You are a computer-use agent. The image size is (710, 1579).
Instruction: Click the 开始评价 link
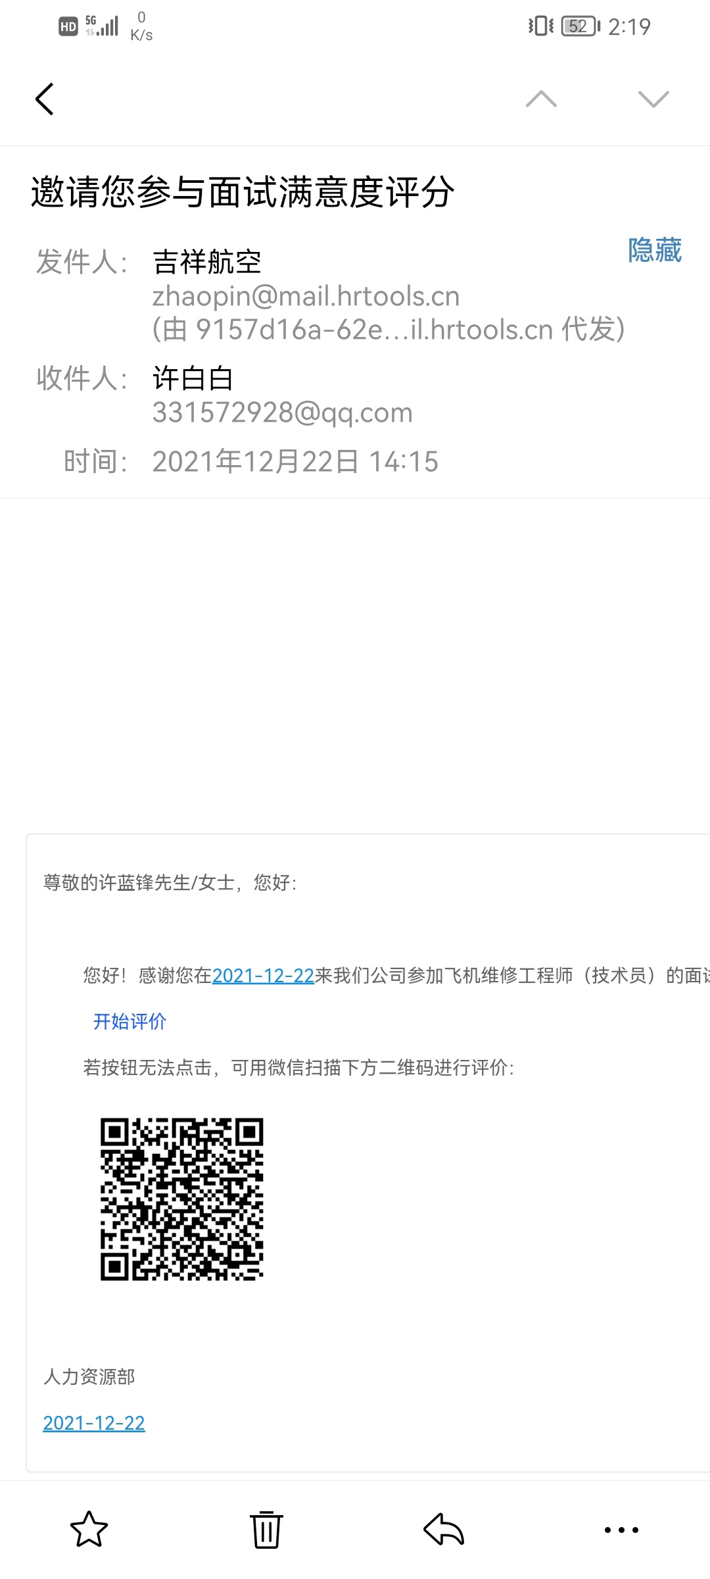point(130,1021)
